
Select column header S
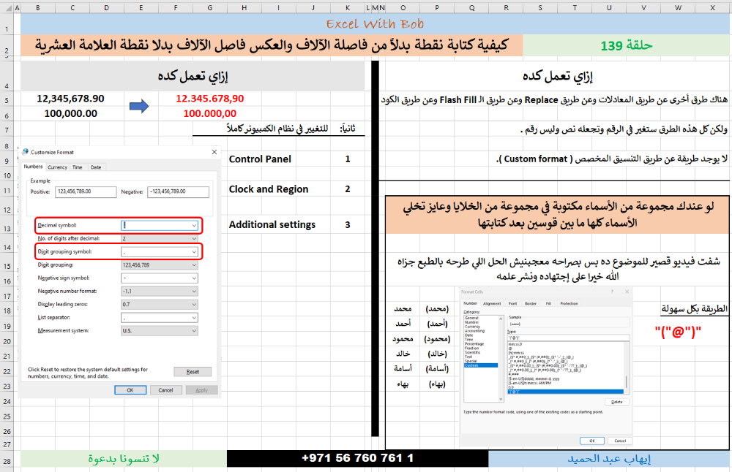coord(540,8)
